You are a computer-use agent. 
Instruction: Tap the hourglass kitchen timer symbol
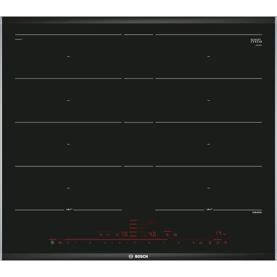pos(210,243)
